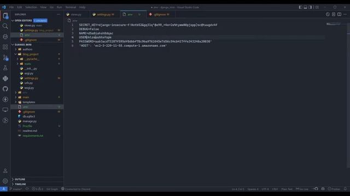Click the editor action next to split editor
350x196 pixels.
coord(334,15)
